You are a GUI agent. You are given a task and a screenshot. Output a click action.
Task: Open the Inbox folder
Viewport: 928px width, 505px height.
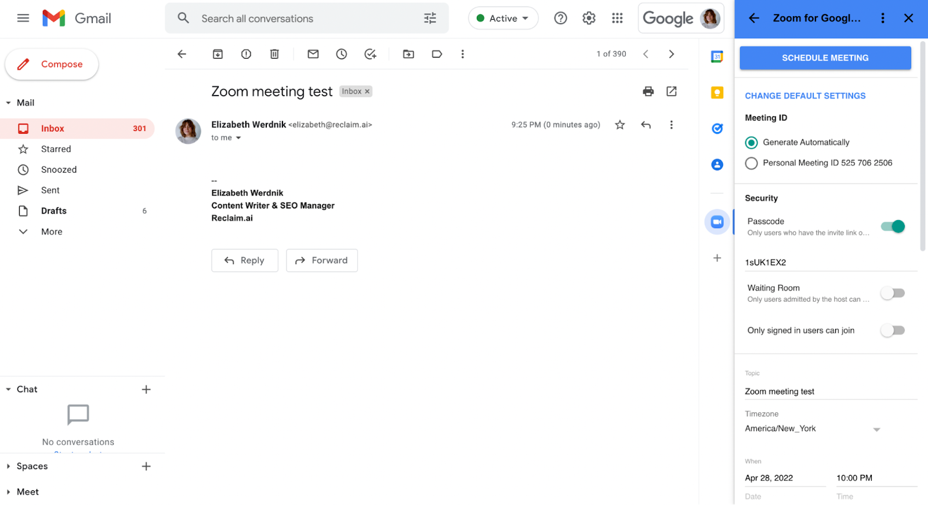point(77,129)
